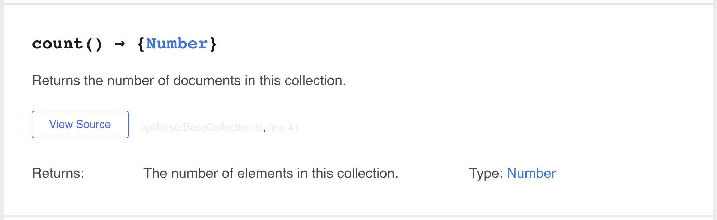Click the parentheses after count
The image size is (717, 220).
click(94, 44)
